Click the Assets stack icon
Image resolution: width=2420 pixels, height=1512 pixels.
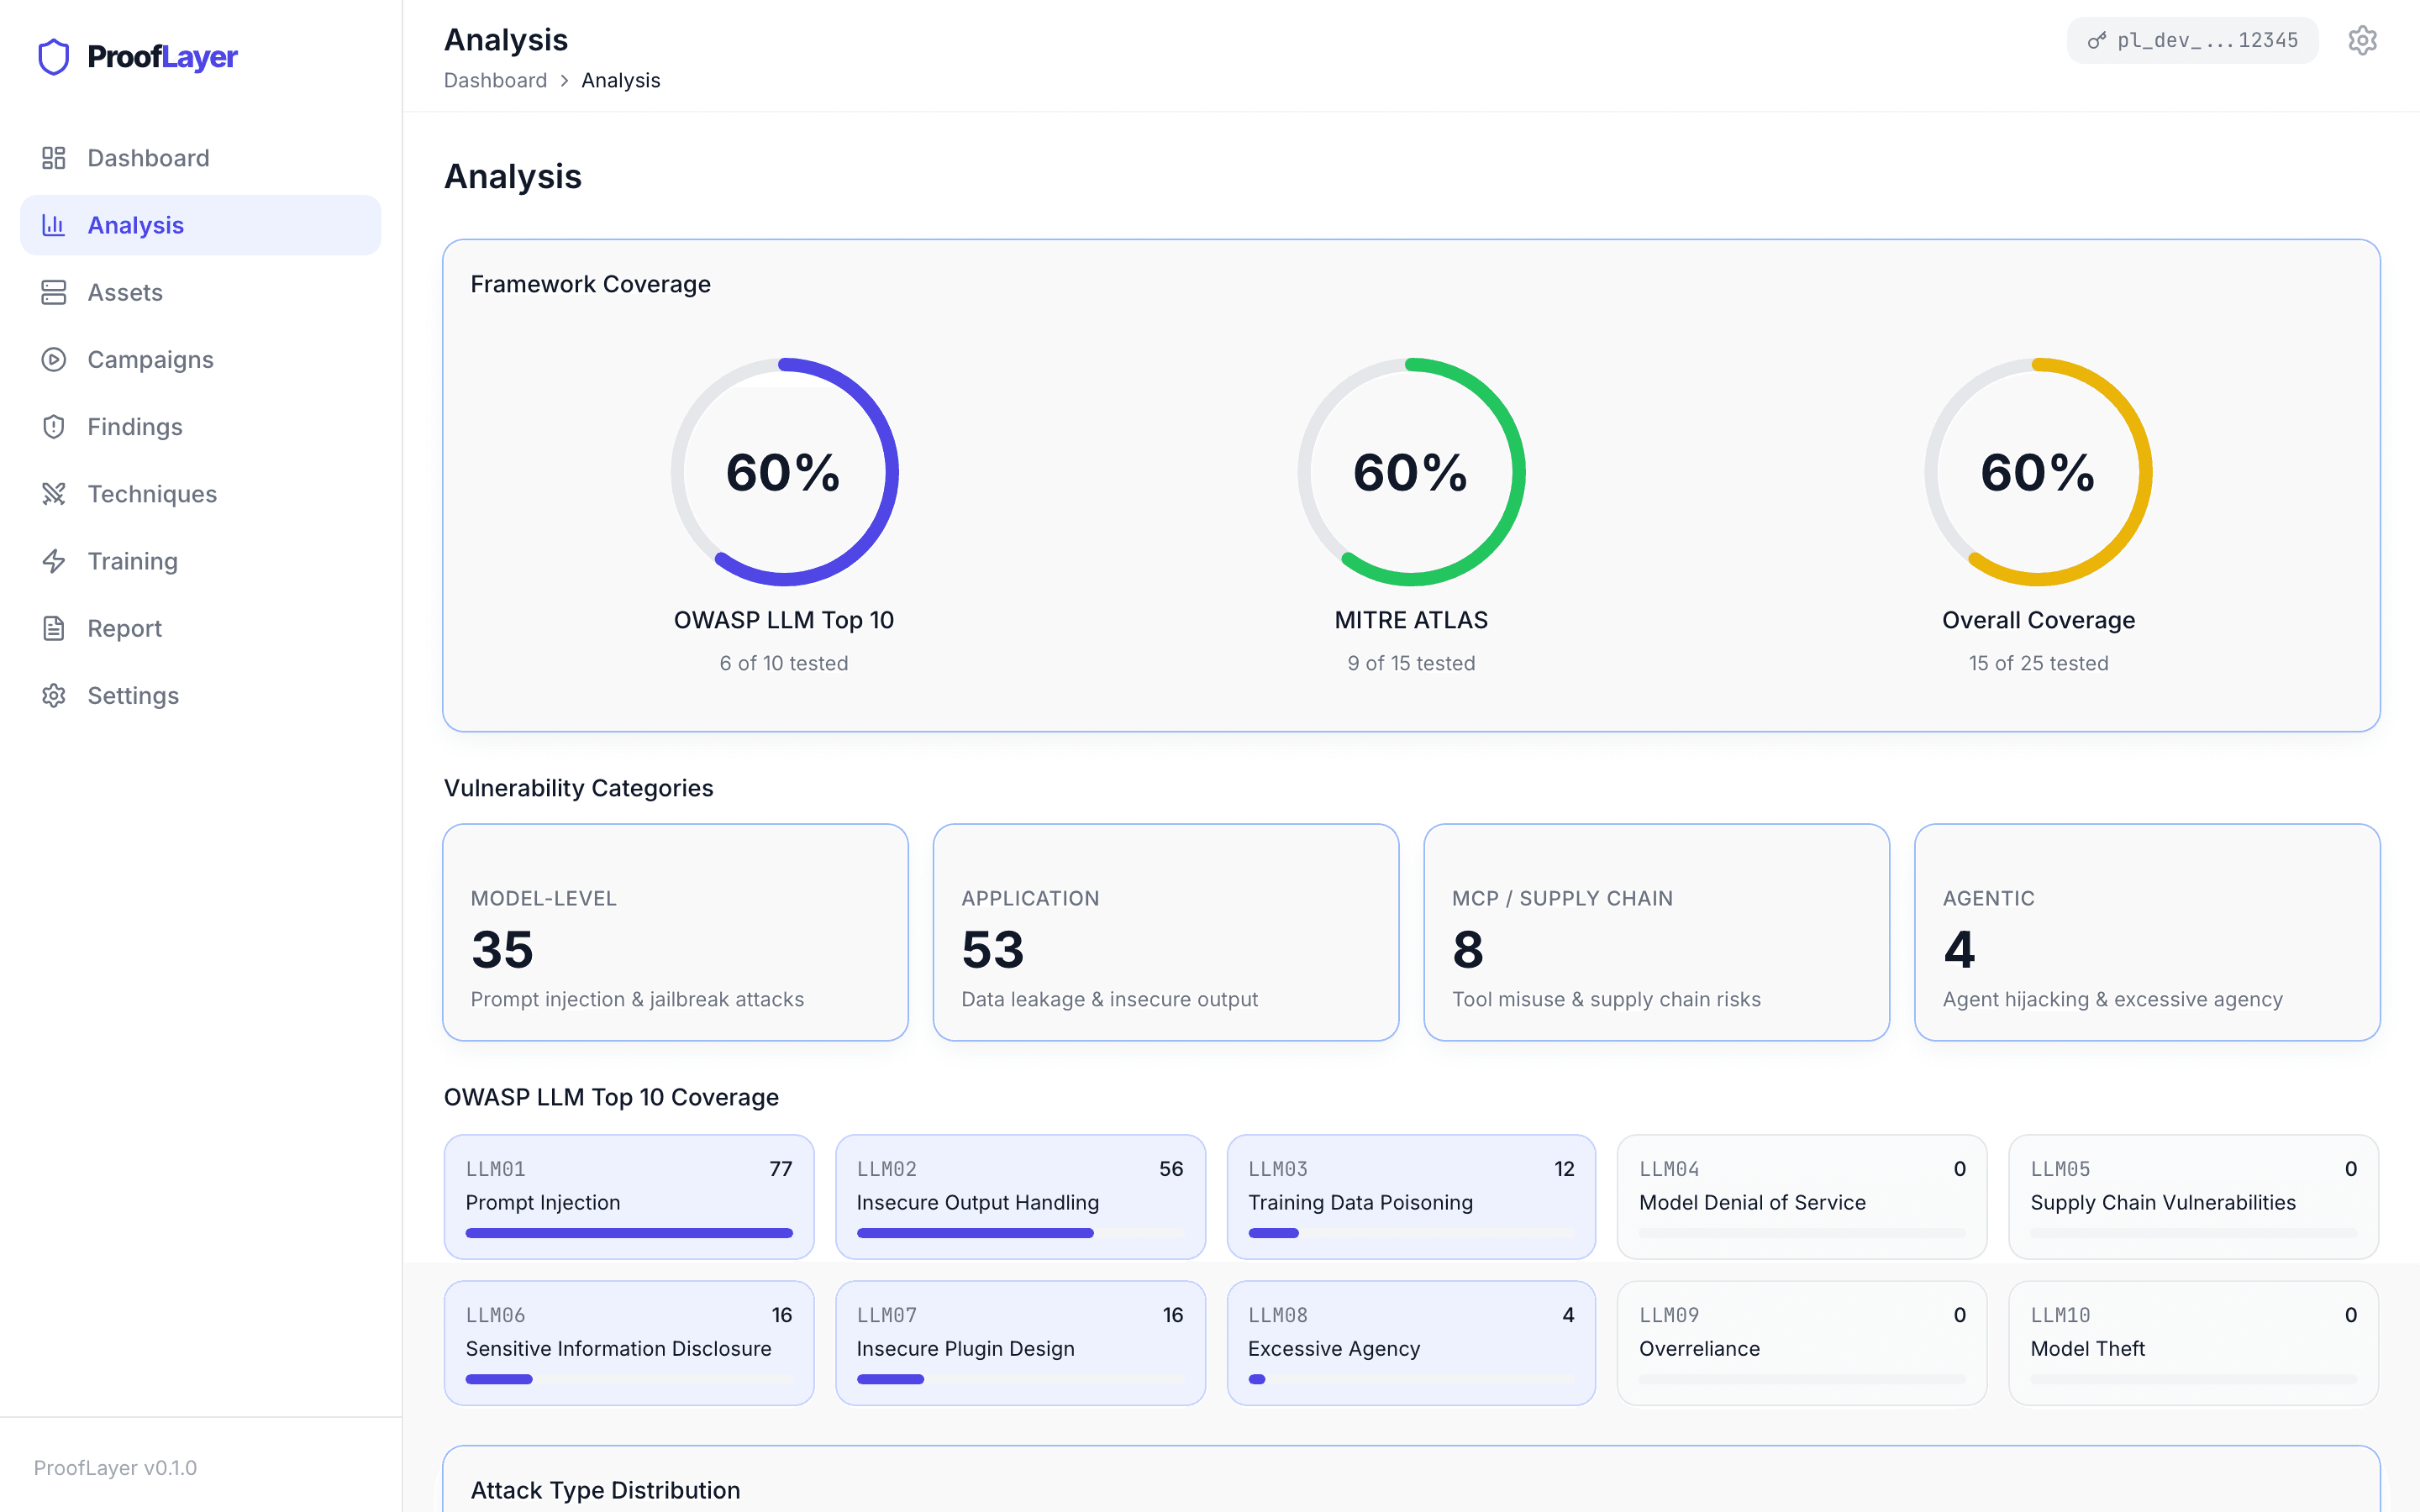(x=53, y=291)
